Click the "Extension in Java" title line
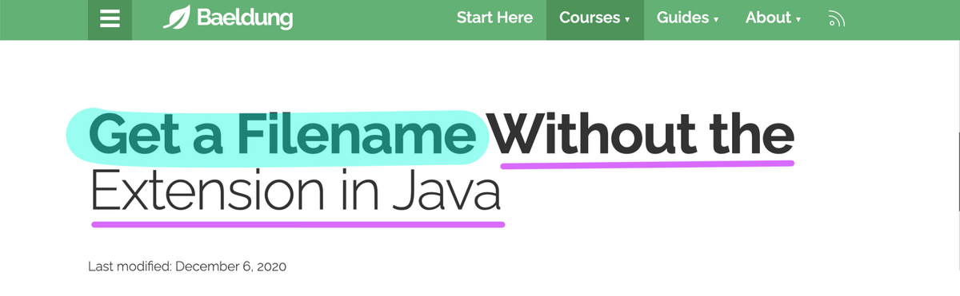Image resolution: width=960 pixels, height=296 pixels. pyautogui.click(x=295, y=191)
